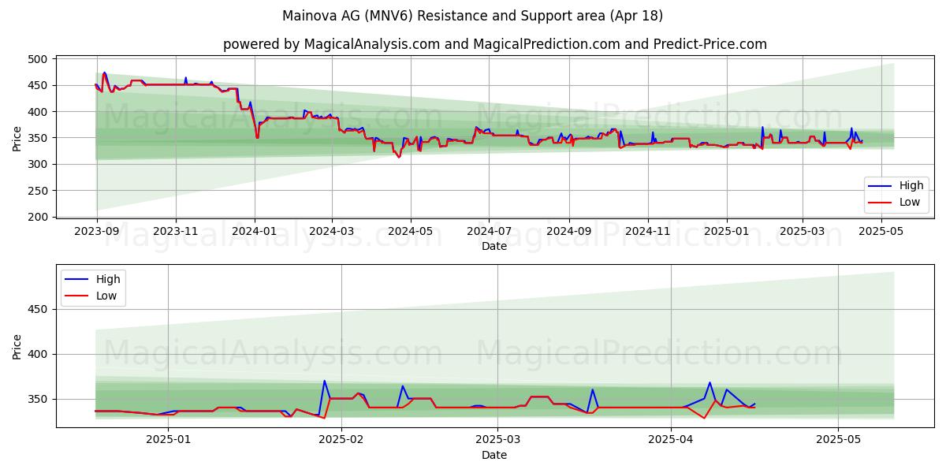The height and width of the screenshot is (473, 946).
Task: Click the '2025-05' label on the upper chart axis
Action: [881, 232]
